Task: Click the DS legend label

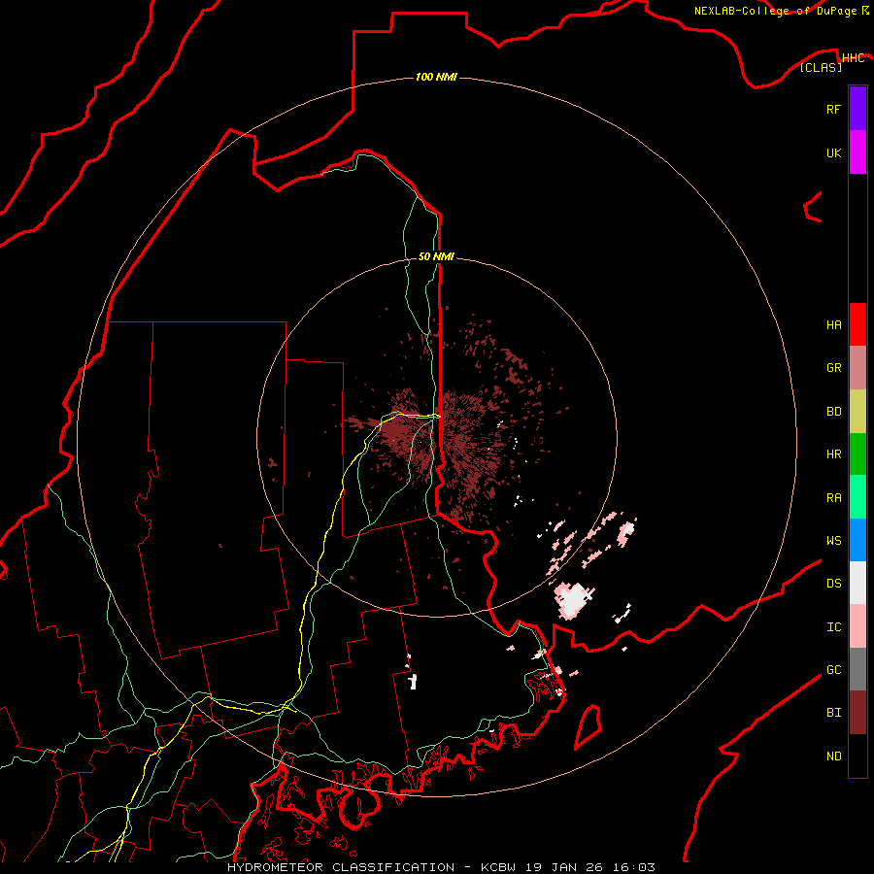Action: coord(833,584)
